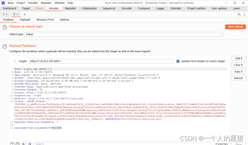This screenshot has height=145, width=248.
Task: Click the editor search help icon
Action: click(12, 144)
